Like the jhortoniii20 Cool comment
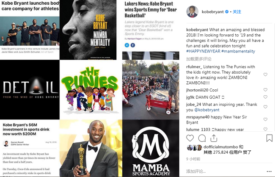 265,90
